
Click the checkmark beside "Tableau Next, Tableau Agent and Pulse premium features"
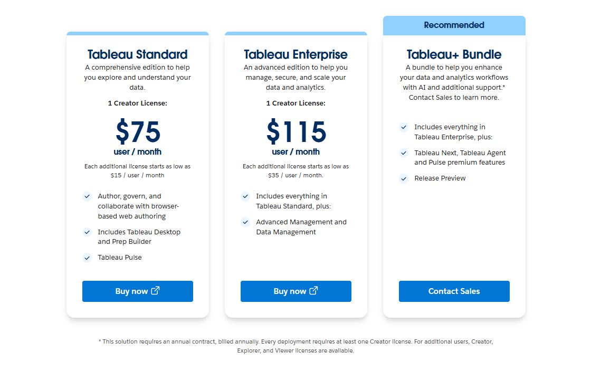pos(404,153)
